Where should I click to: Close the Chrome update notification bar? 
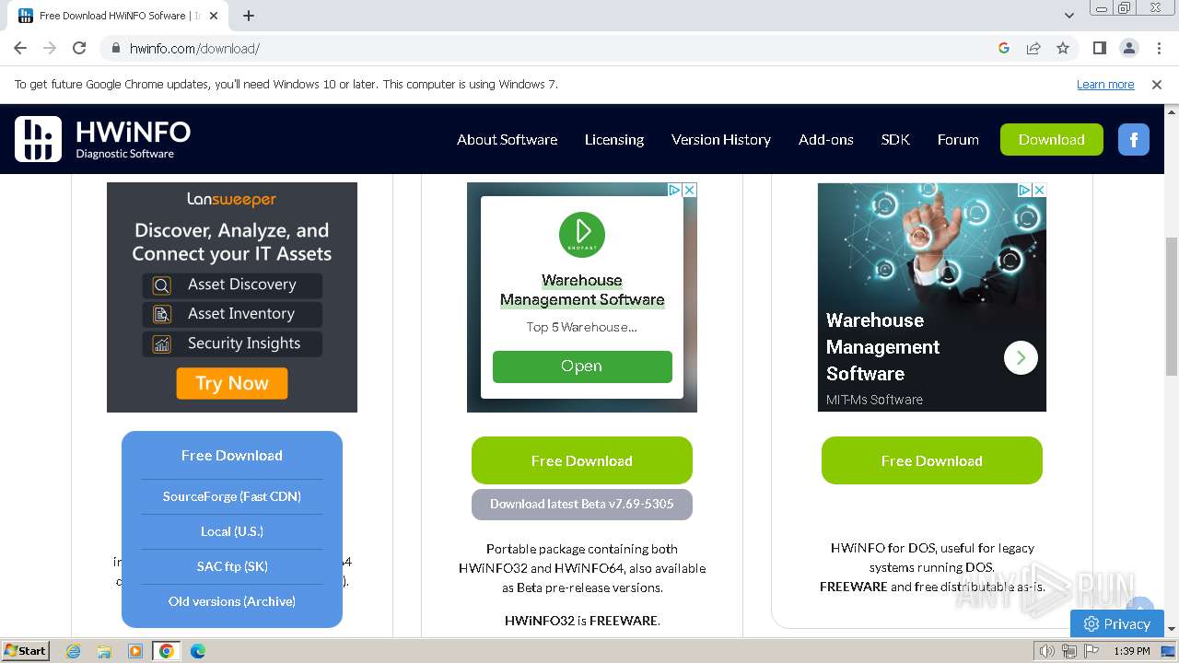(x=1157, y=84)
